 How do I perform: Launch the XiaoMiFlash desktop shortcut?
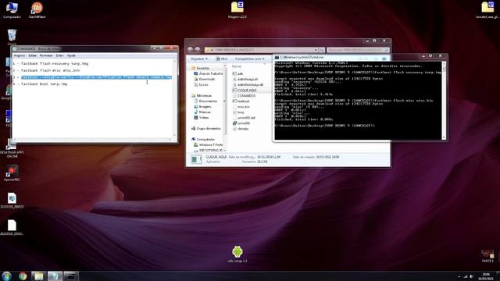pyautogui.click(x=37, y=10)
